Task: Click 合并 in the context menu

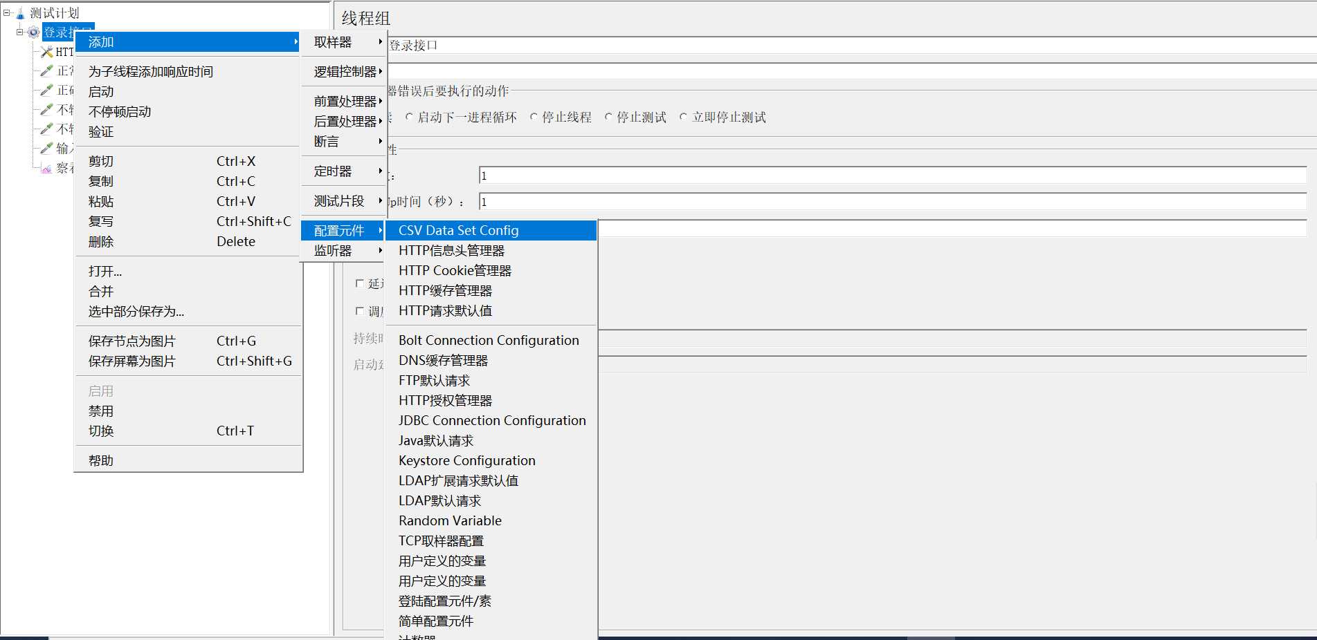Action: coord(188,291)
